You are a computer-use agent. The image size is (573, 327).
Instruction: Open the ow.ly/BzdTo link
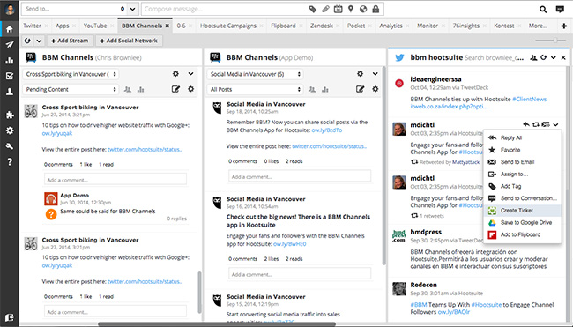click(x=327, y=130)
